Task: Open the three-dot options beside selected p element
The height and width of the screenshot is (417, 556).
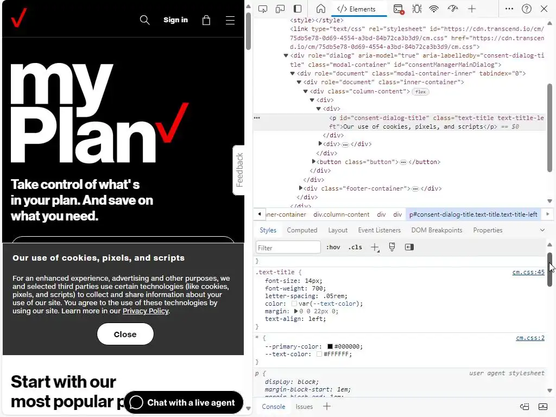Action: (x=257, y=118)
